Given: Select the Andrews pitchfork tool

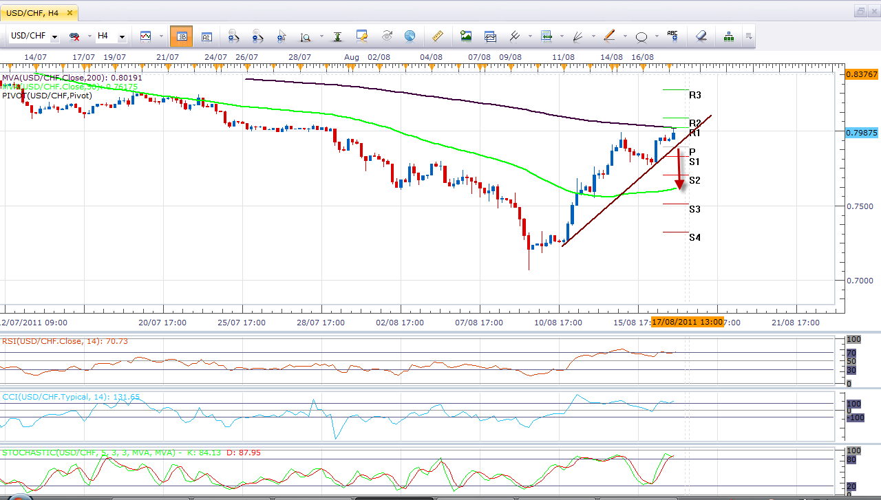Looking at the screenshot, I should click(514, 36).
